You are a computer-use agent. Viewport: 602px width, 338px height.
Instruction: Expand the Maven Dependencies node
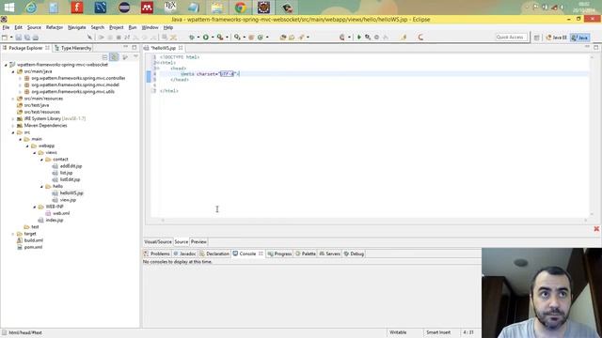pyautogui.click(x=13, y=126)
